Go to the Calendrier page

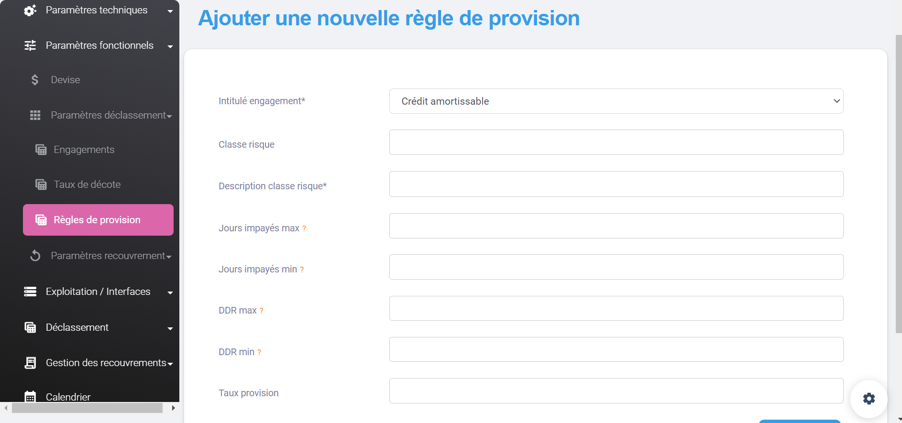tap(68, 397)
